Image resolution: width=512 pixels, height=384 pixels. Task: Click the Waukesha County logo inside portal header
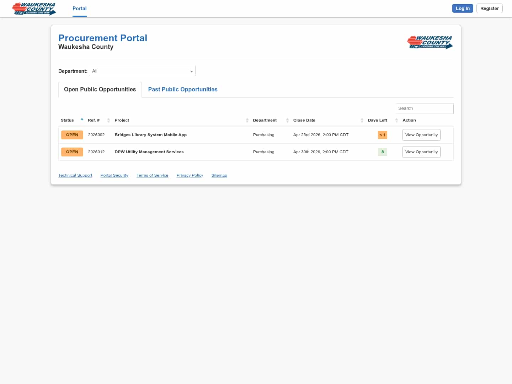coord(430,42)
